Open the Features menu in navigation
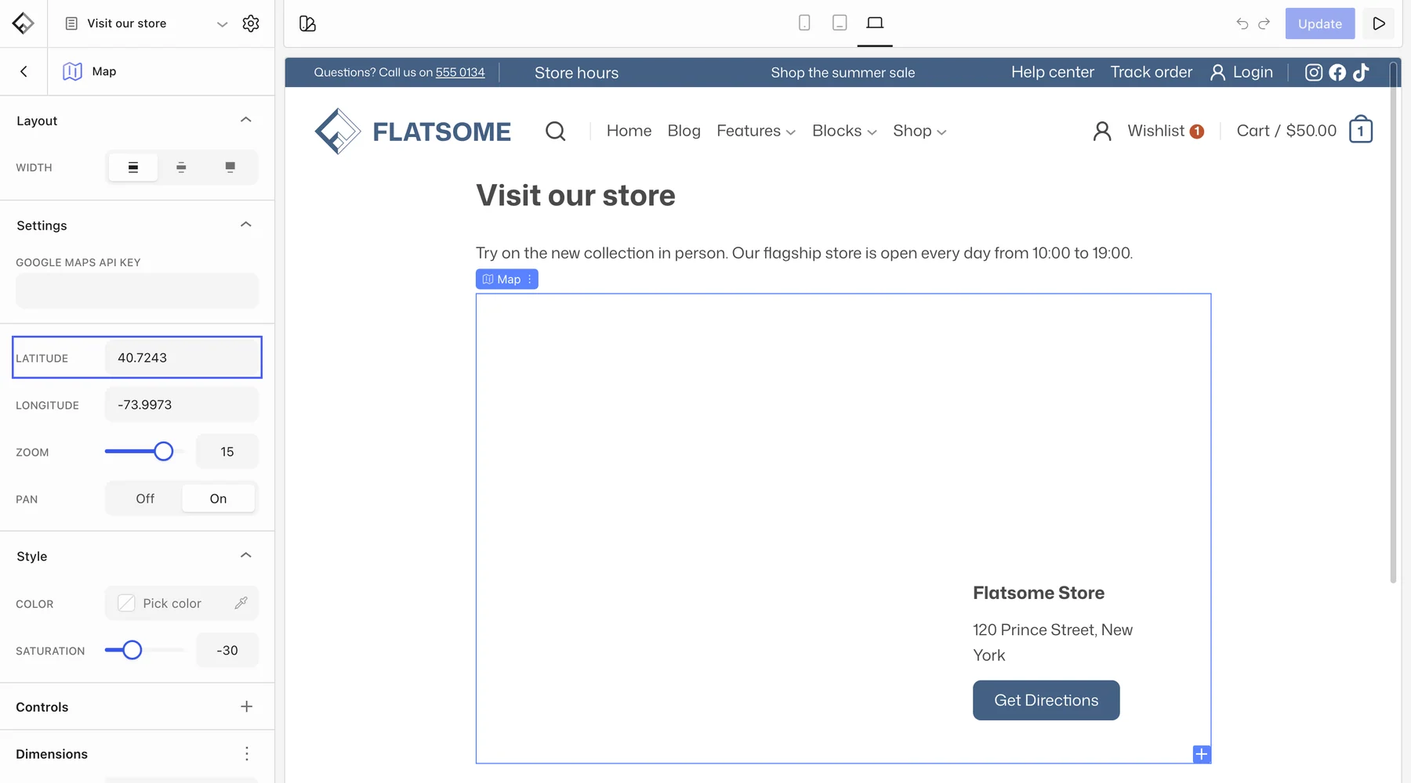 point(756,131)
